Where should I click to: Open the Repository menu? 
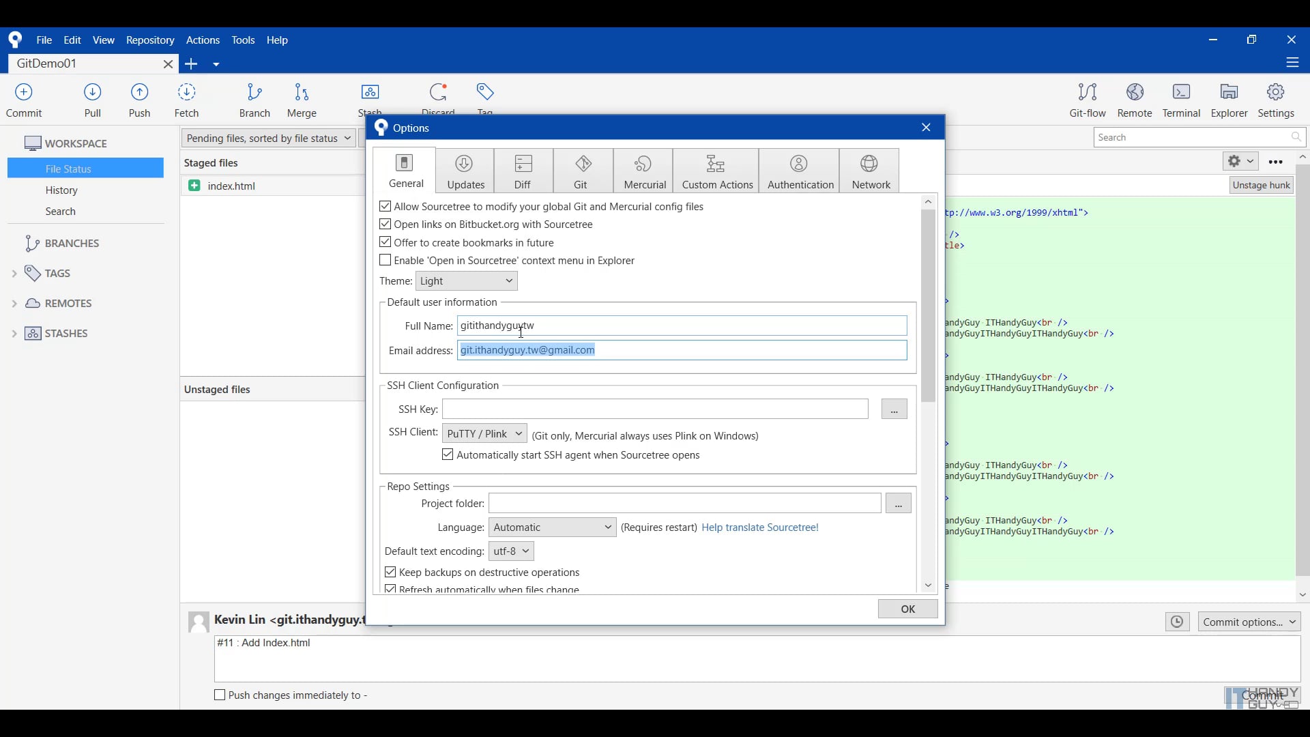151,40
